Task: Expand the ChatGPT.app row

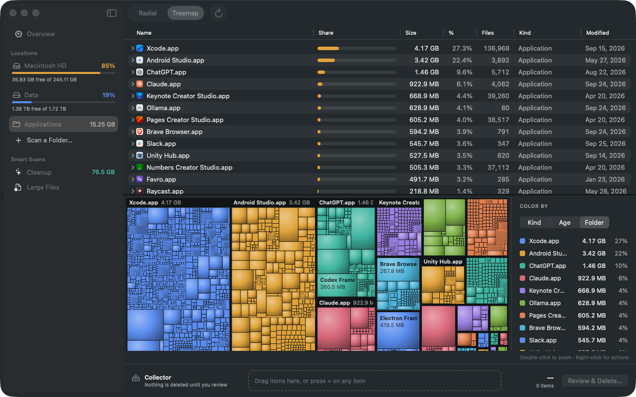Action: (133, 72)
